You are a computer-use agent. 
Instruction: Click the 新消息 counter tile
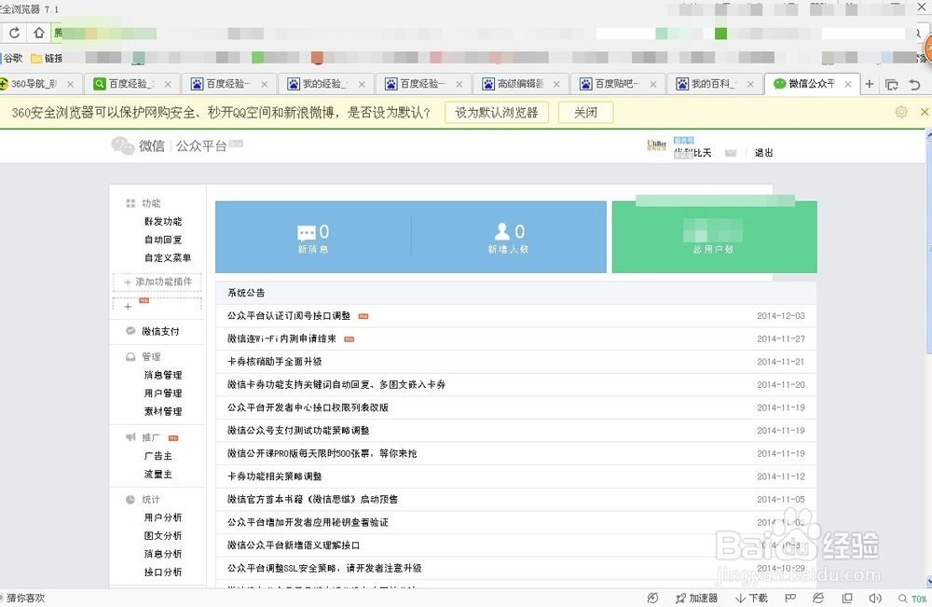pos(313,237)
